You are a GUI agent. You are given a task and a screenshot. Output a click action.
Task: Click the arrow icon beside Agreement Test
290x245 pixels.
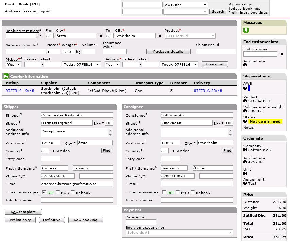tap(245, 183)
